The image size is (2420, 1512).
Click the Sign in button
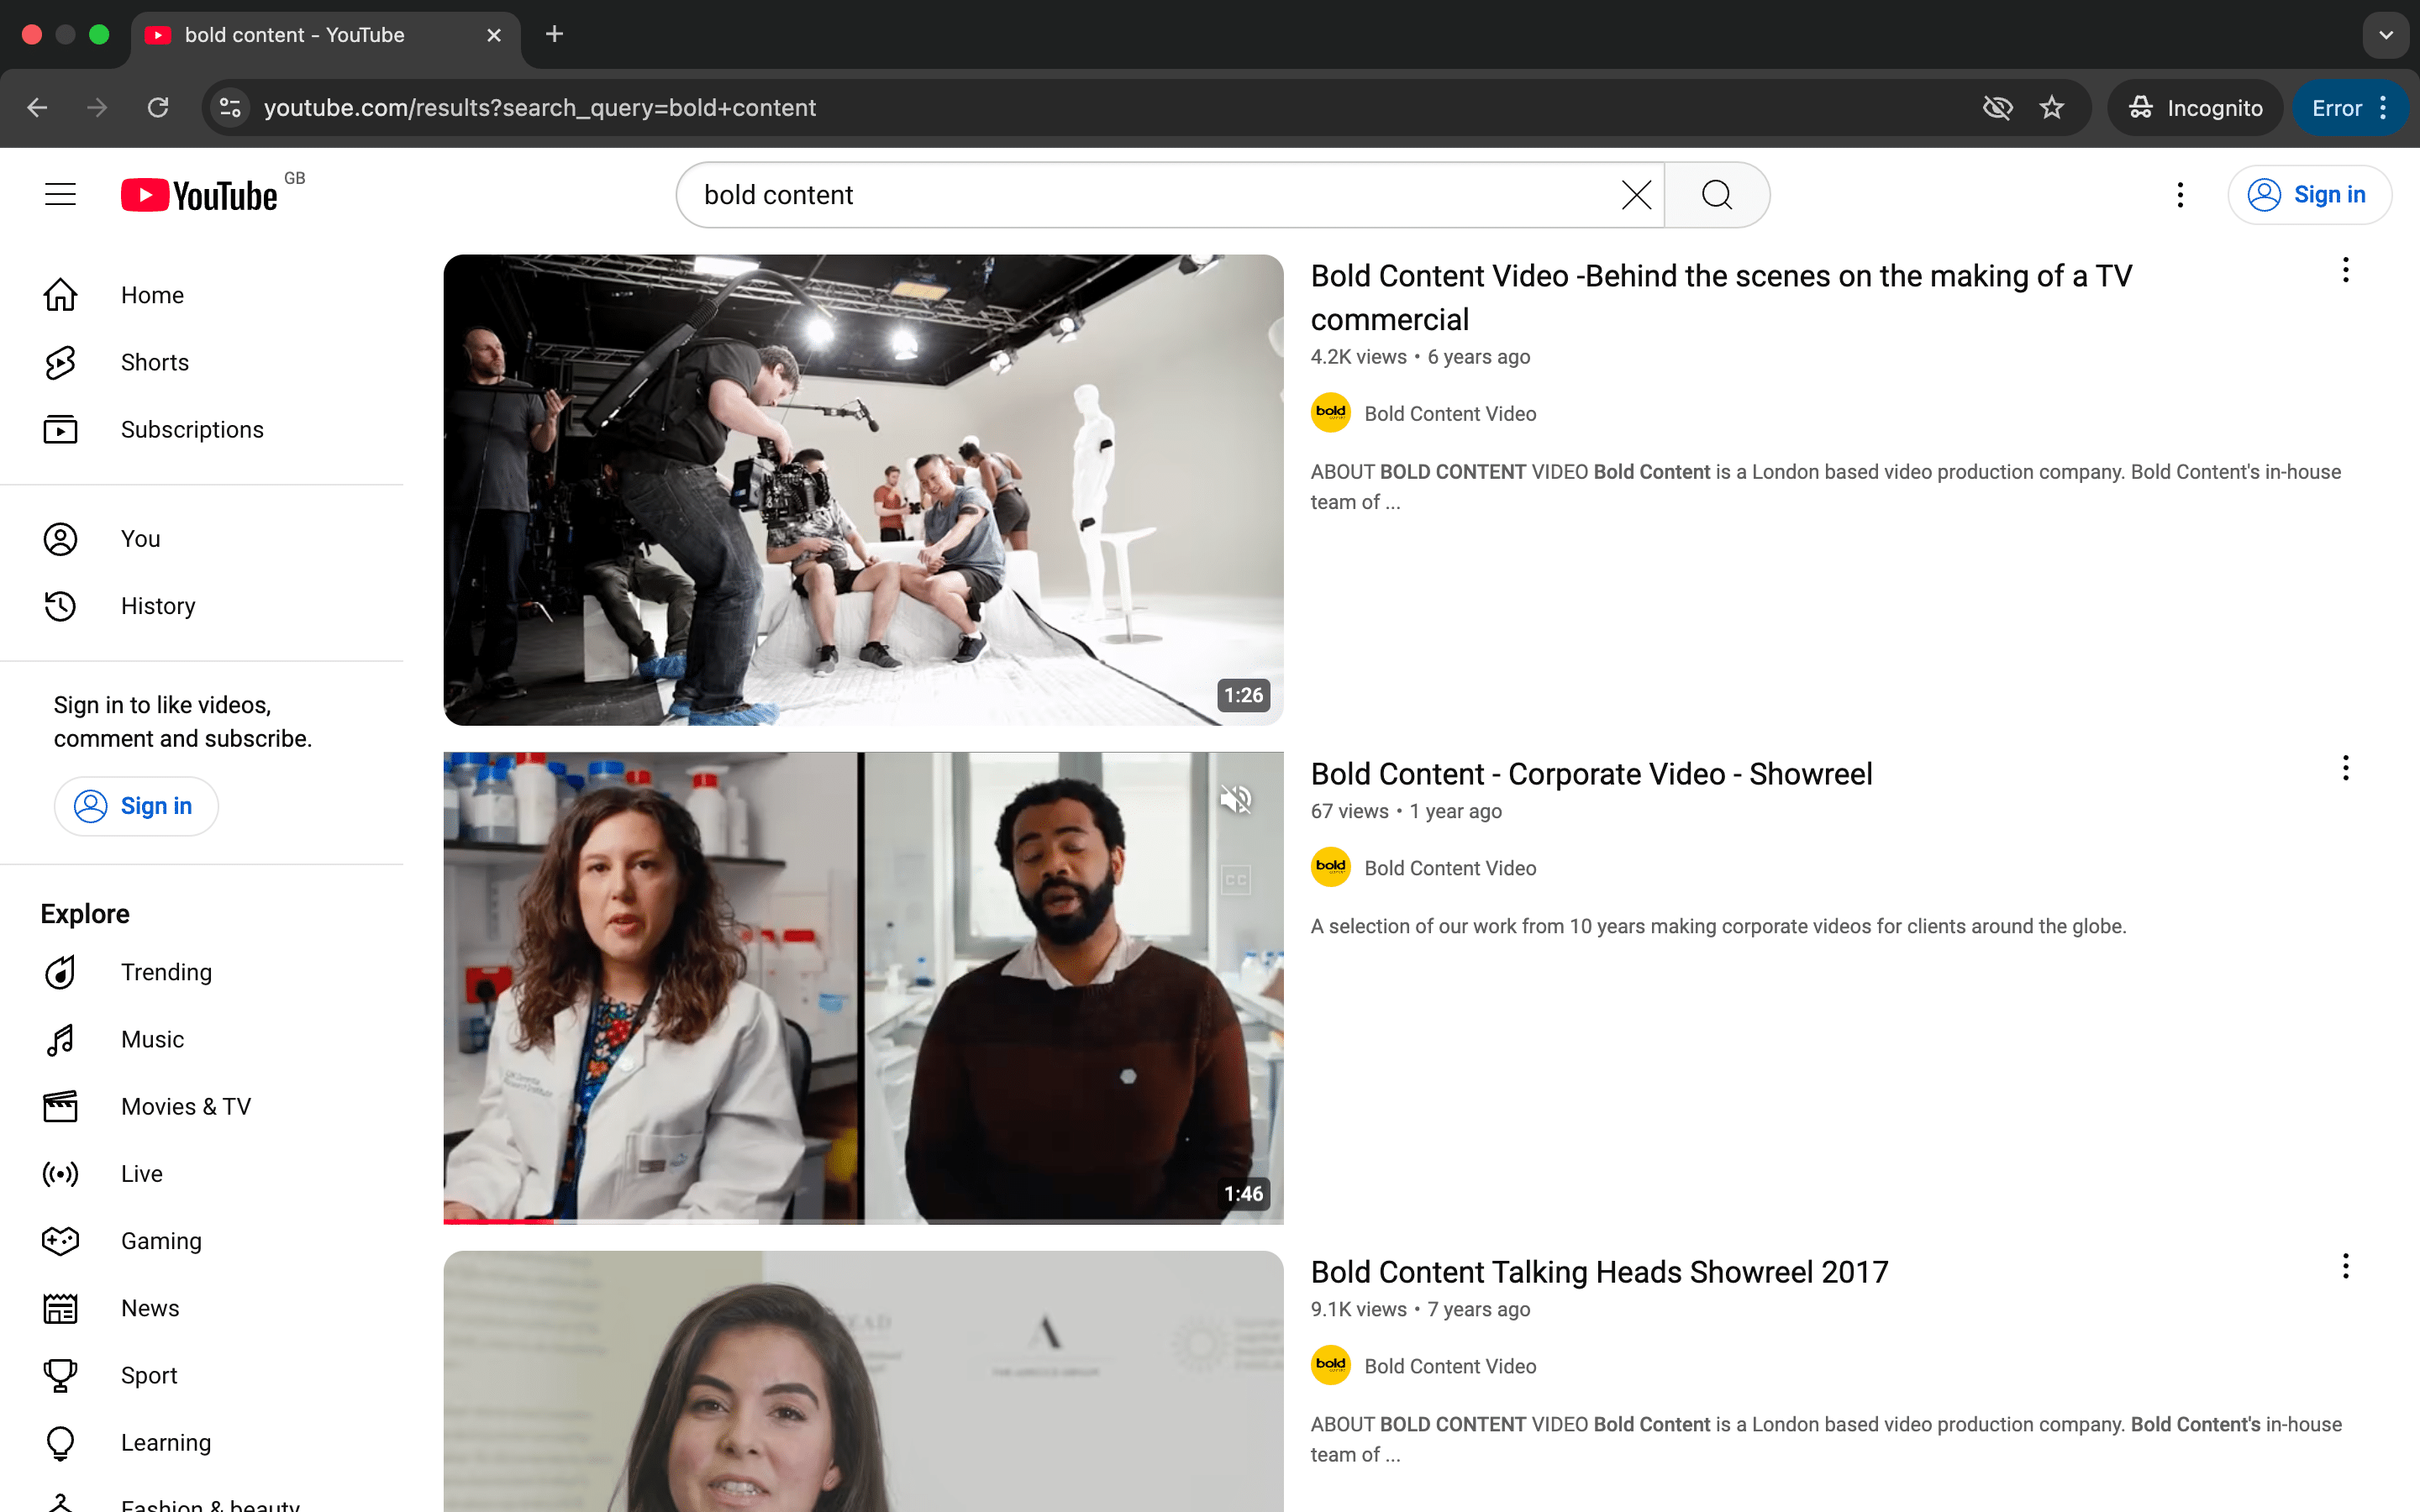click(x=2311, y=194)
